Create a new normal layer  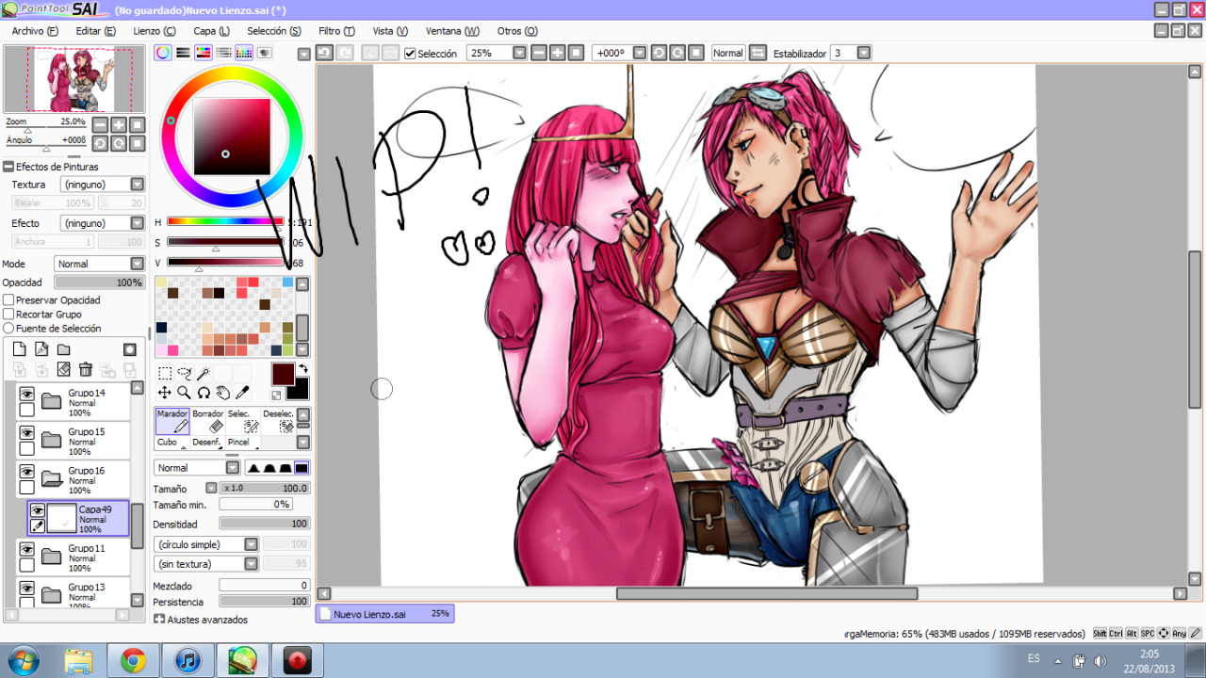(19, 349)
